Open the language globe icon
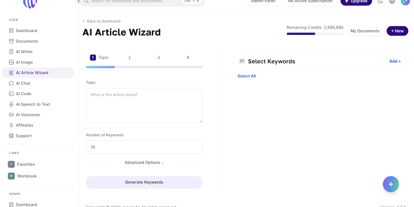Screen dimensions: 414x207 tap(392, 2)
